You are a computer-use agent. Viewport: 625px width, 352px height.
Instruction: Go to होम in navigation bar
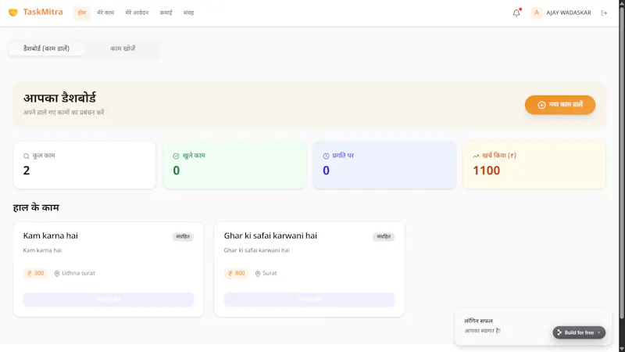pos(82,13)
